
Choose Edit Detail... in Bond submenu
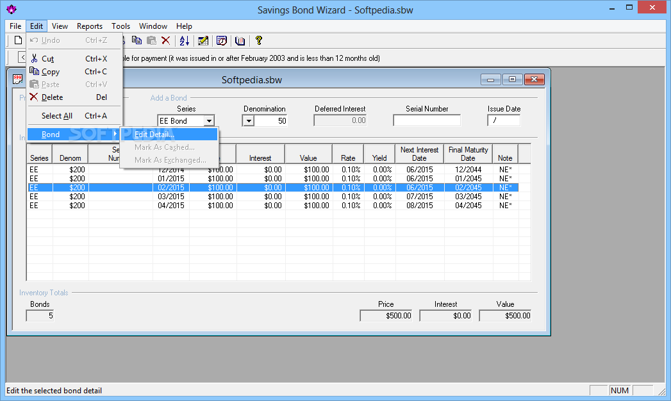[169, 135]
